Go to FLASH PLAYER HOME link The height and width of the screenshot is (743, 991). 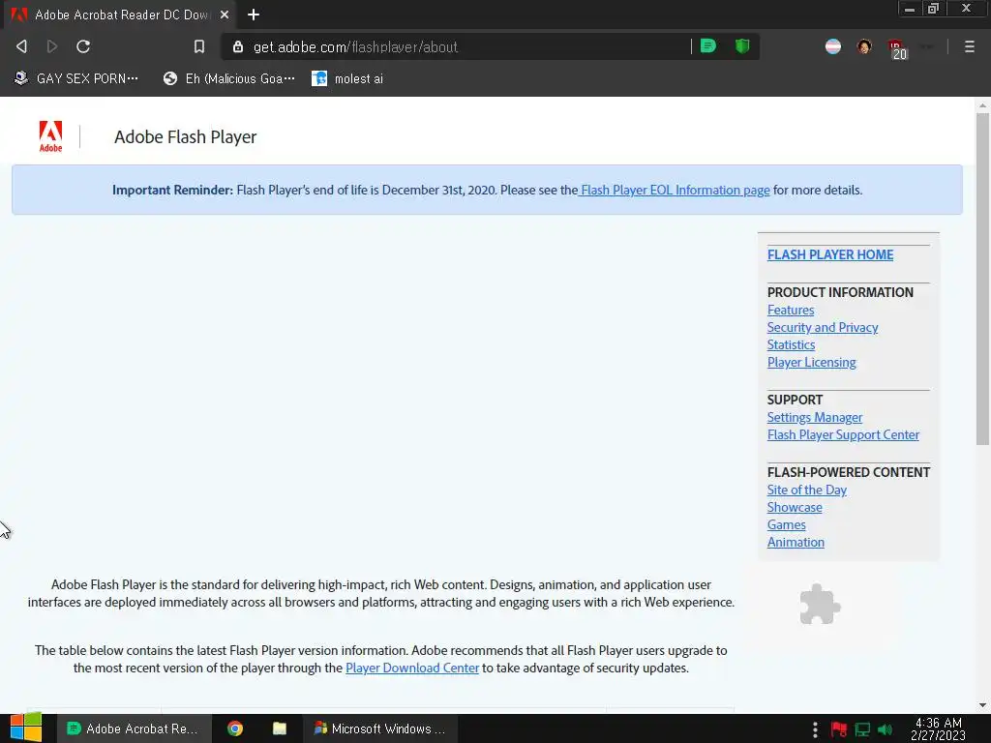coord(829,254)
